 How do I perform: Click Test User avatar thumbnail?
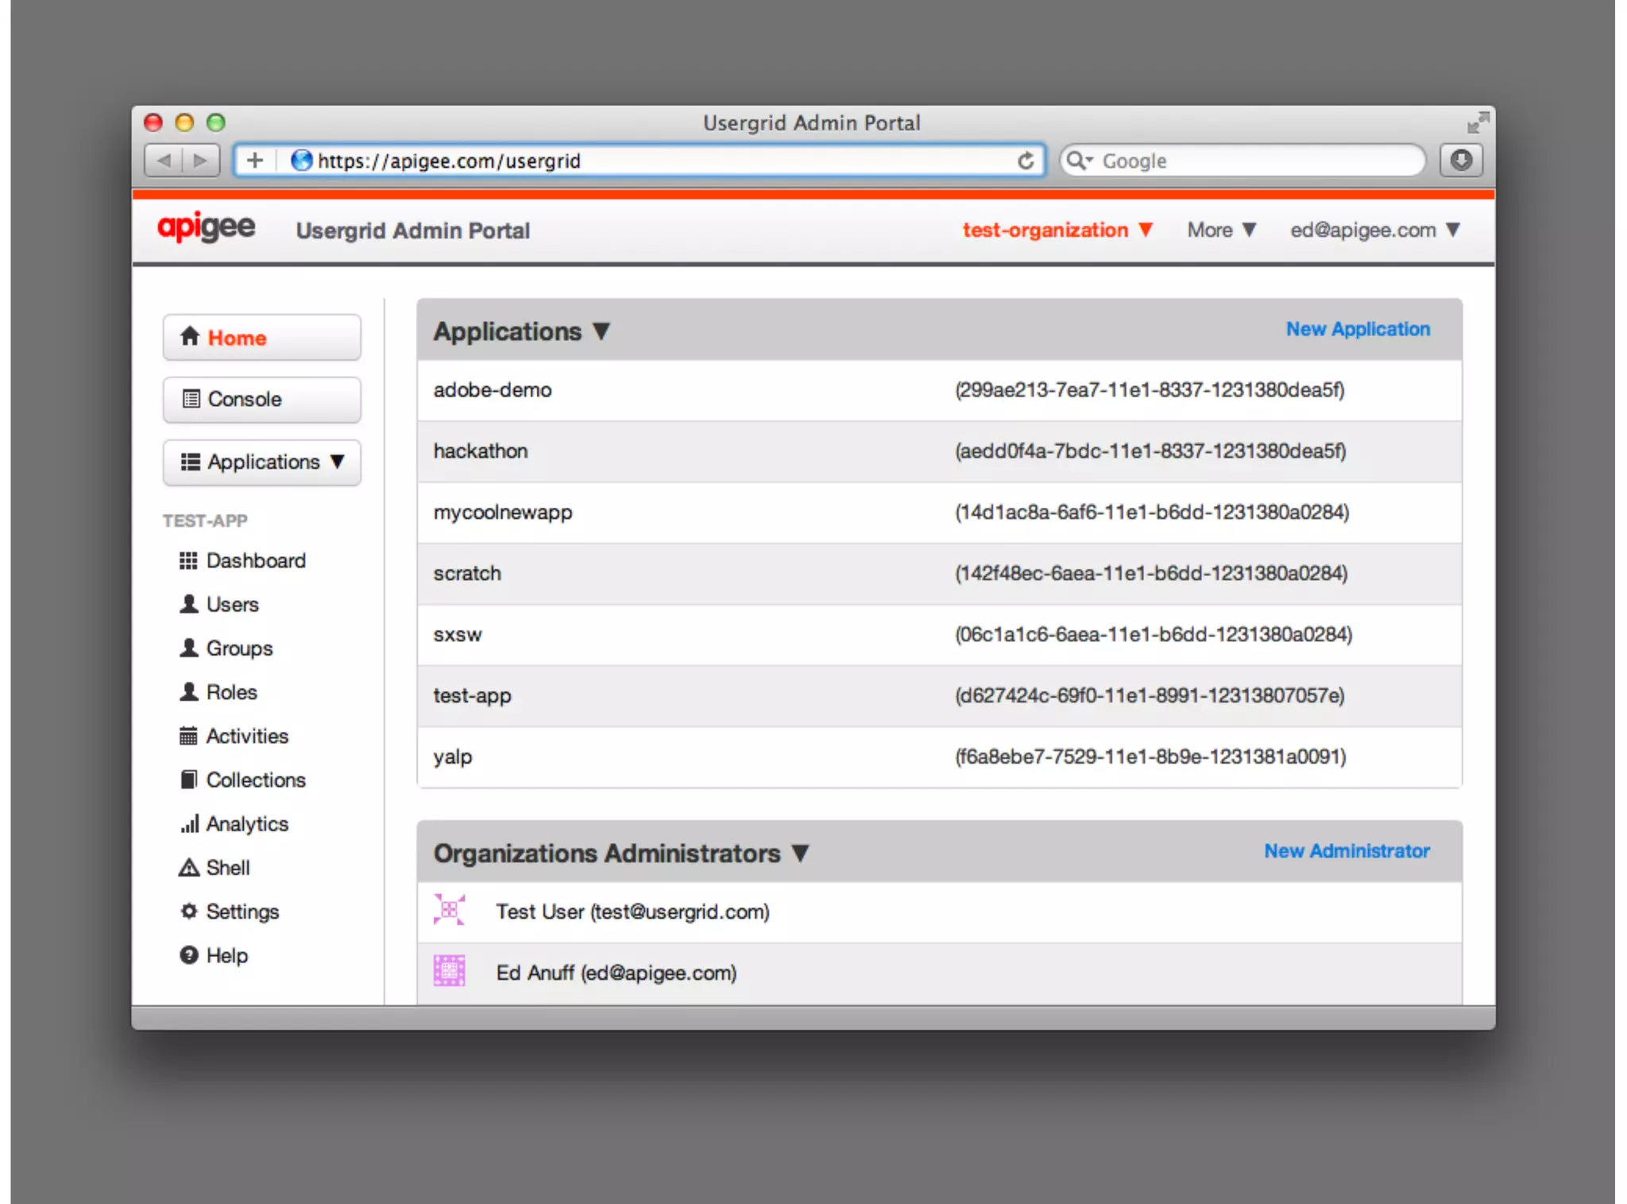coord(449,910)
